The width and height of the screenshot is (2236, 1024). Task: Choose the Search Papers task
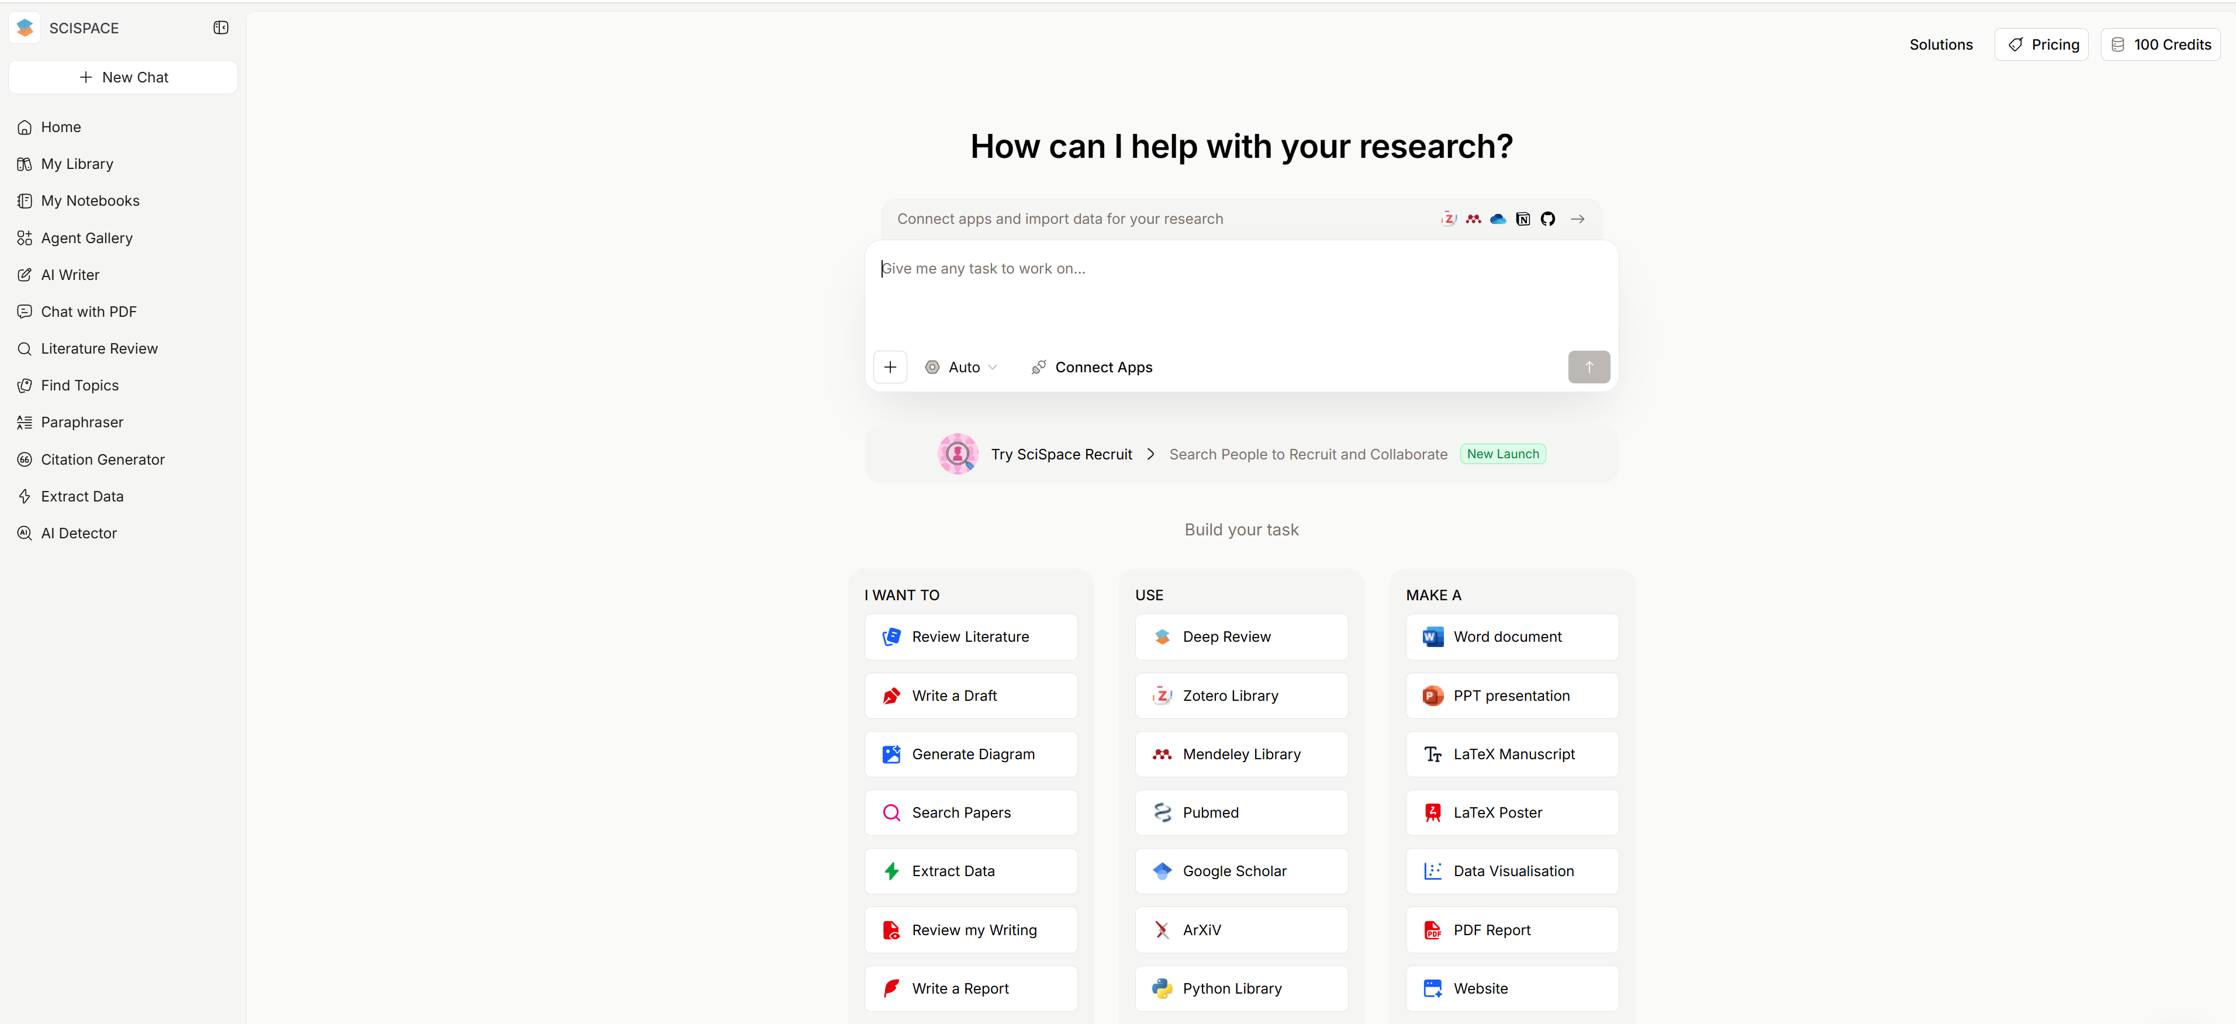click(970, 813)
